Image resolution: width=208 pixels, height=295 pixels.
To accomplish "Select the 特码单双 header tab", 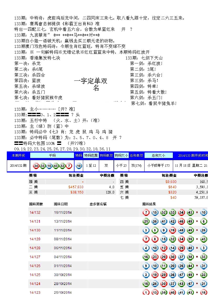I will coord(106,155).
